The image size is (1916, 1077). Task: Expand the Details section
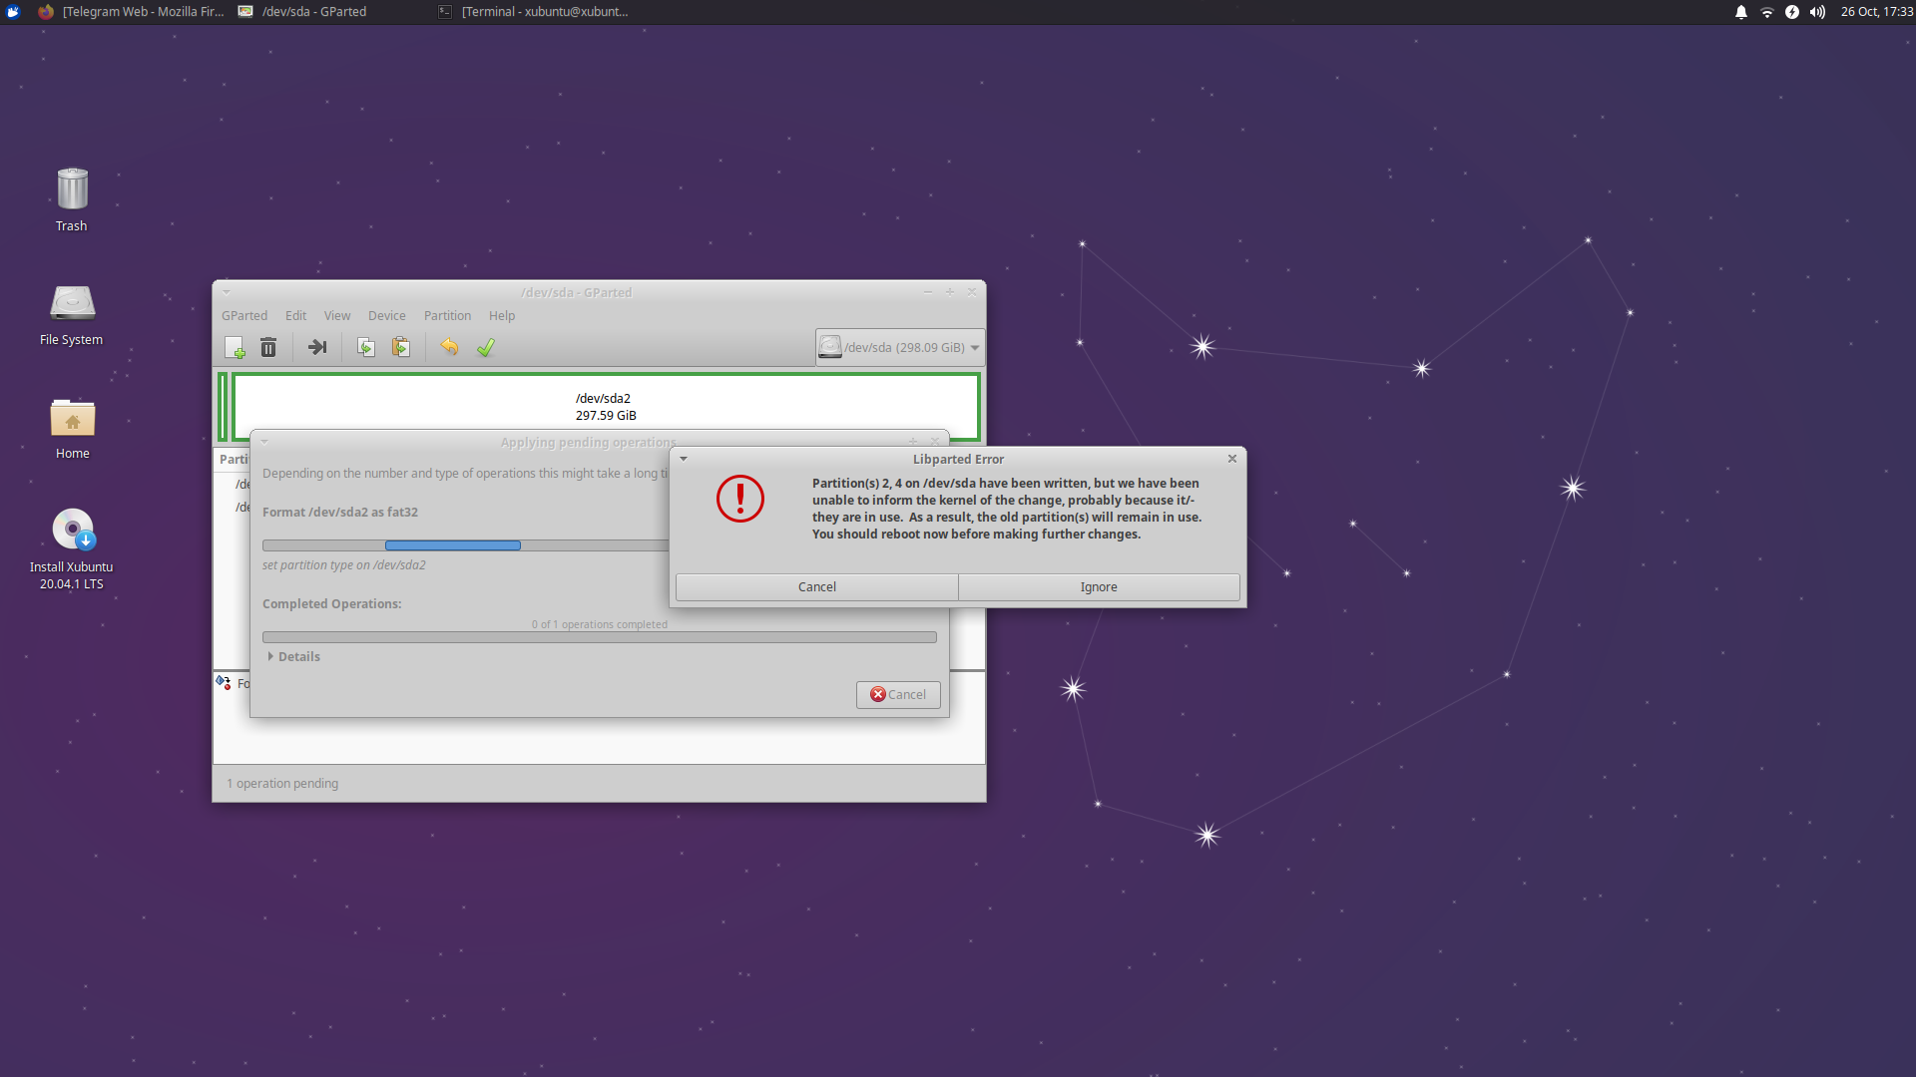tap(293, 656)
